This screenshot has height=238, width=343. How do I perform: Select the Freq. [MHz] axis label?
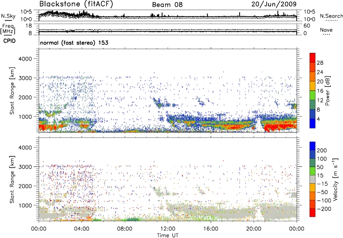[x=8, y=29]
